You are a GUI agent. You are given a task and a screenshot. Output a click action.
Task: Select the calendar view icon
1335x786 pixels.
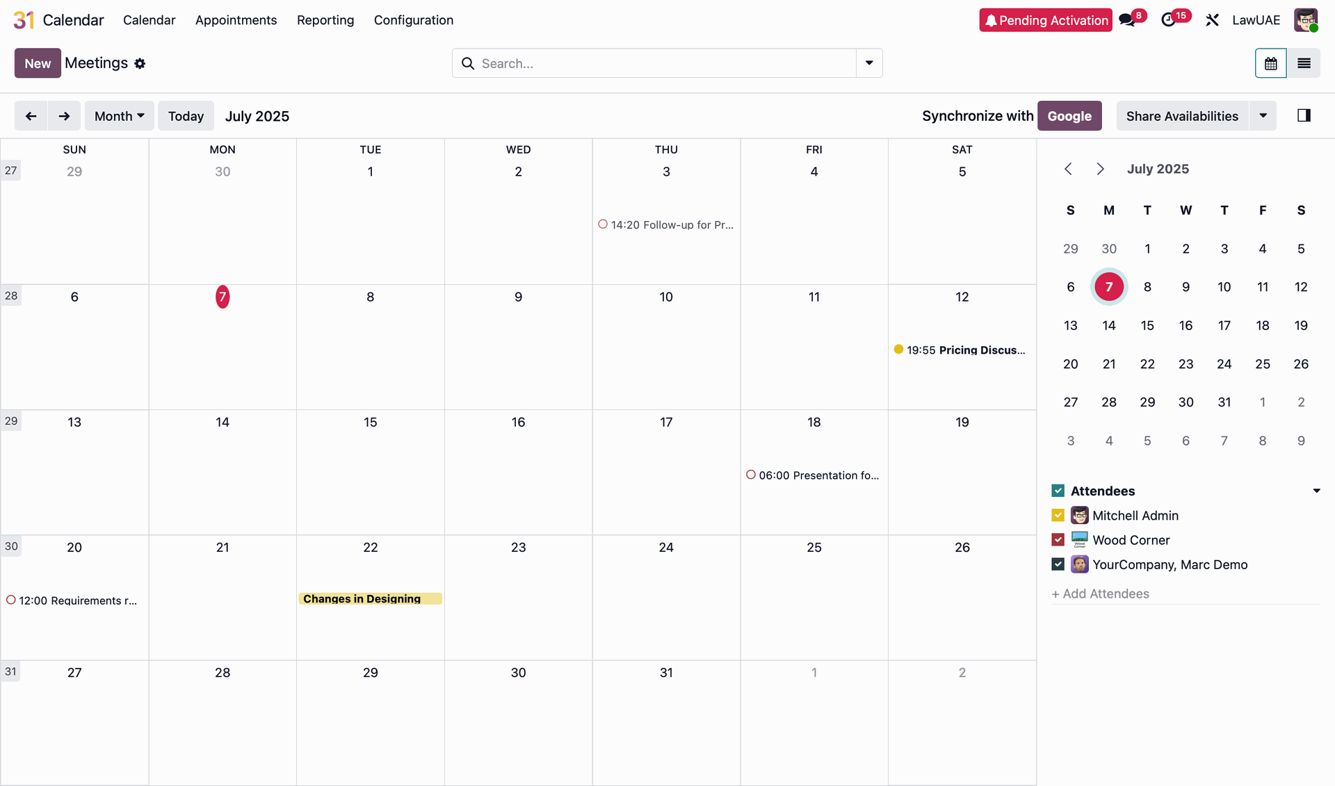1270,63
